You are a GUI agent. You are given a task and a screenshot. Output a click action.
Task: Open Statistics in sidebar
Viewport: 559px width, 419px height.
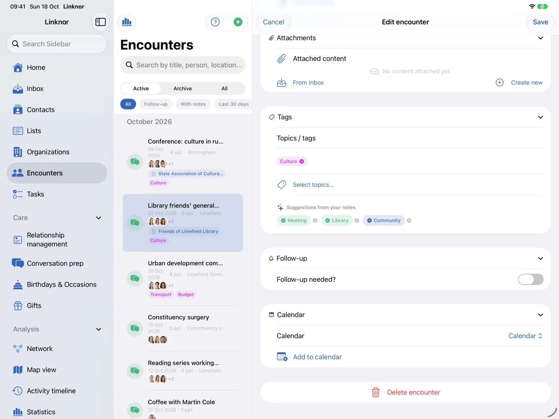57,412
